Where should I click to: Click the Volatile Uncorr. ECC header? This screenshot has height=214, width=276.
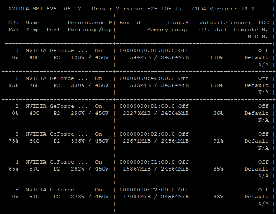pos(234,23)
